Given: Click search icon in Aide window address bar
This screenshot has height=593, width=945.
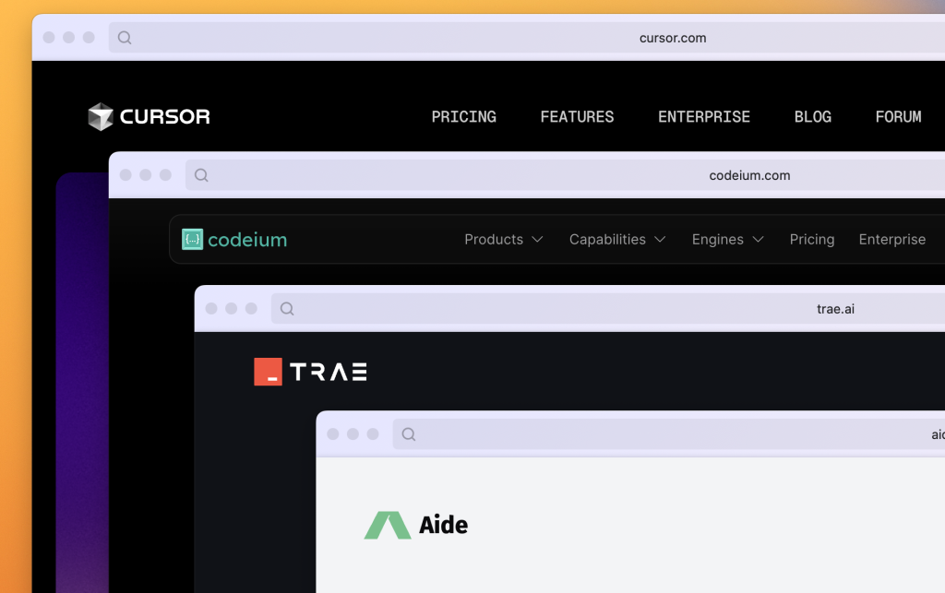Looking at the screenshot, I should [409, 434].
